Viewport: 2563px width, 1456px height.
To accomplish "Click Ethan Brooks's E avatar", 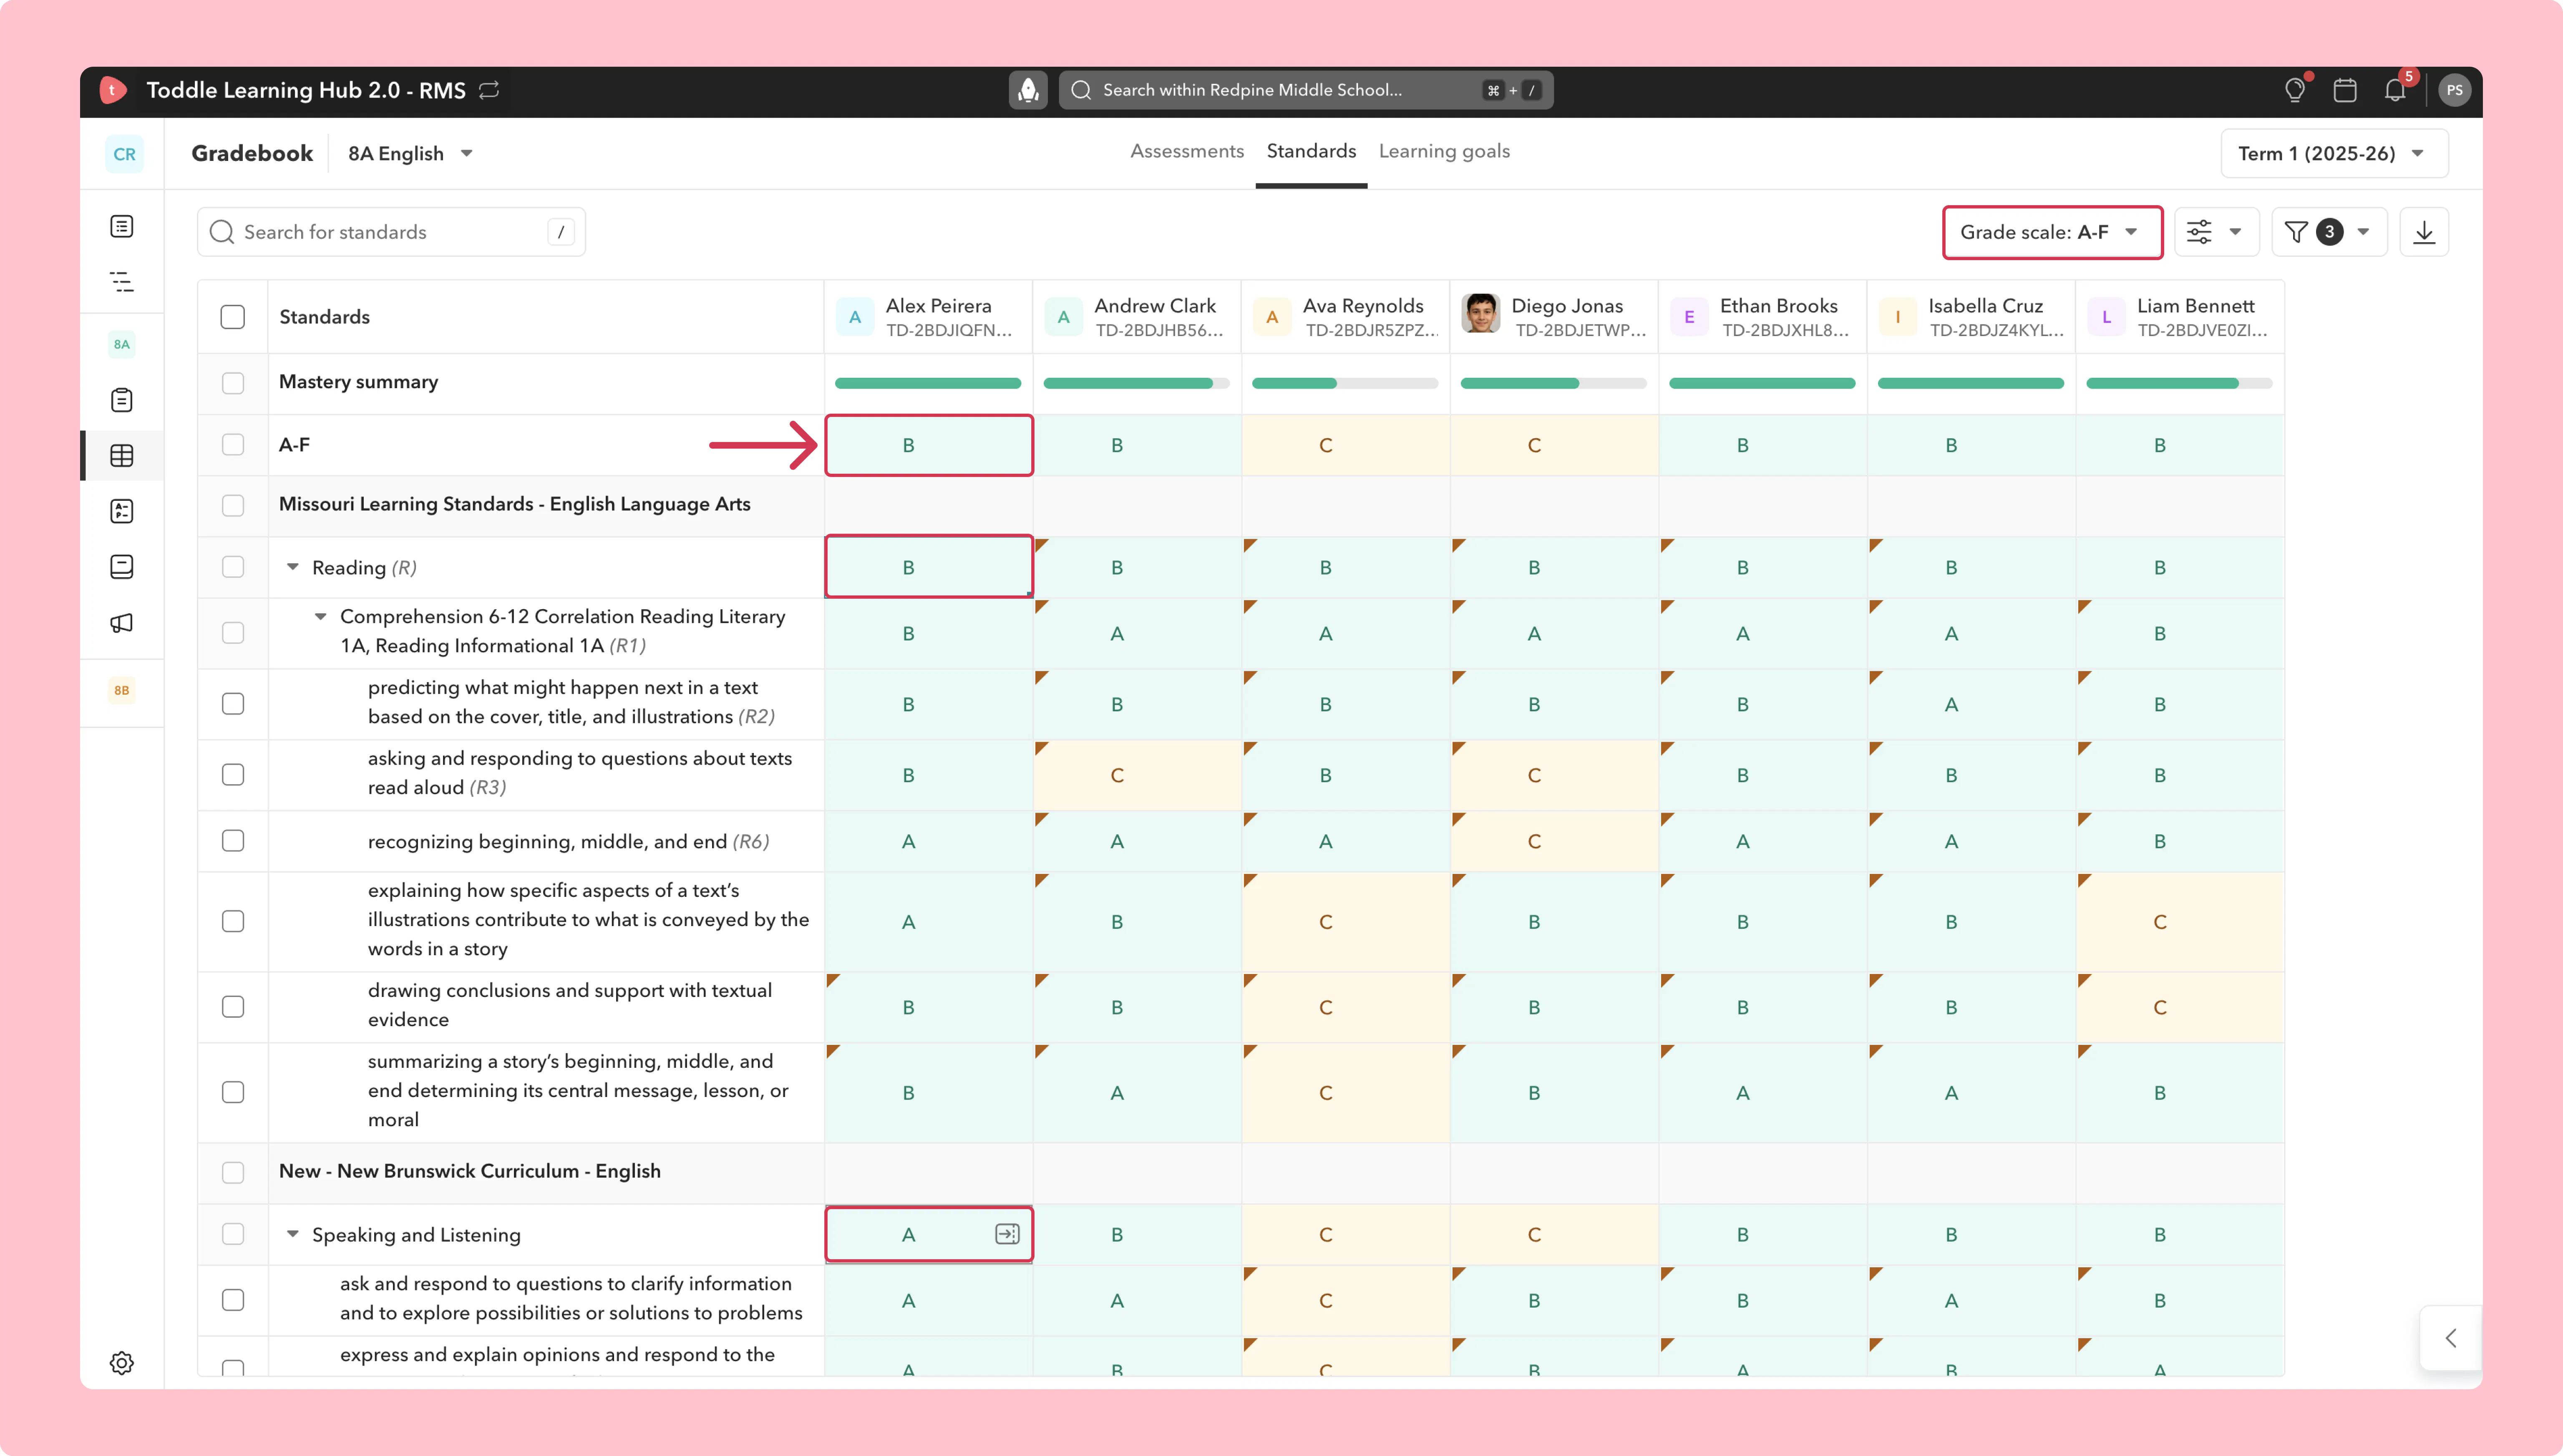I will pos(1689,317).
